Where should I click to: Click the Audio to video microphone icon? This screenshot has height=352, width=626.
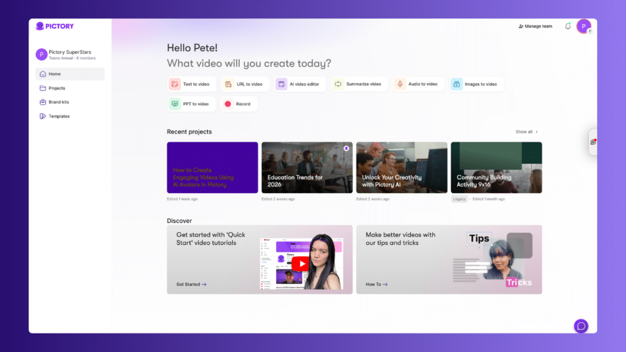click(x=400, y=84)
